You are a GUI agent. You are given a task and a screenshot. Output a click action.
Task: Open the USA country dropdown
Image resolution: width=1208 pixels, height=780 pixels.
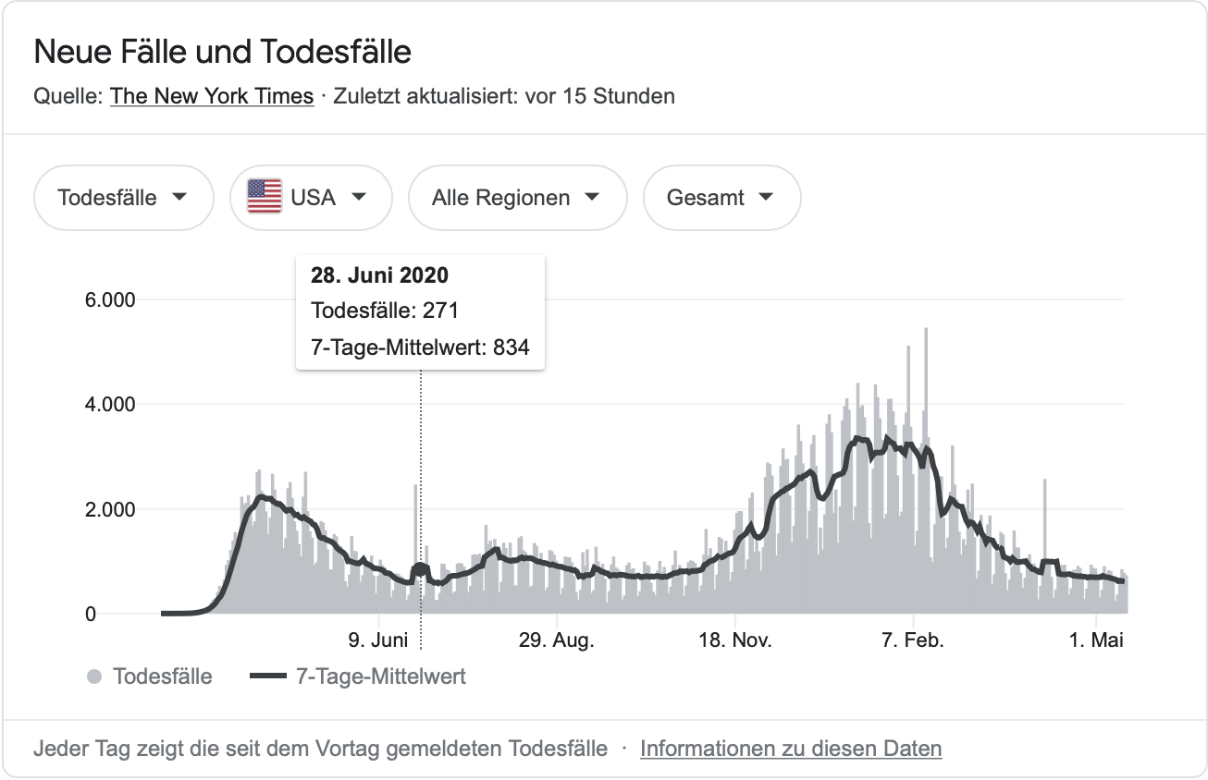click(x=311, y=198)
